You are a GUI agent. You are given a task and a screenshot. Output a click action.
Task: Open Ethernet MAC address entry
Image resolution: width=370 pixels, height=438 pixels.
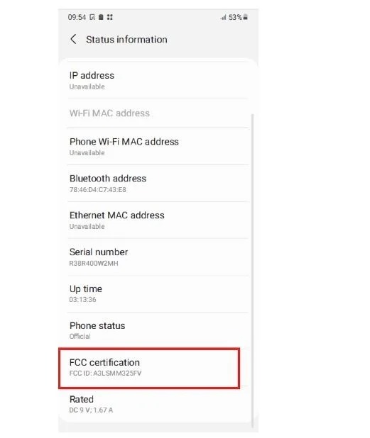click(x=158, y=220)
